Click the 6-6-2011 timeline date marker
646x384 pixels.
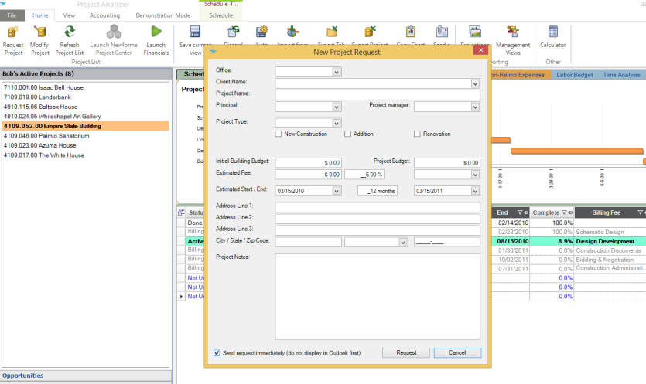(602, 178)
